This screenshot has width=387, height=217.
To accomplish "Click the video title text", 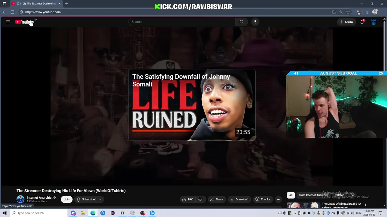I will [71, 191].
